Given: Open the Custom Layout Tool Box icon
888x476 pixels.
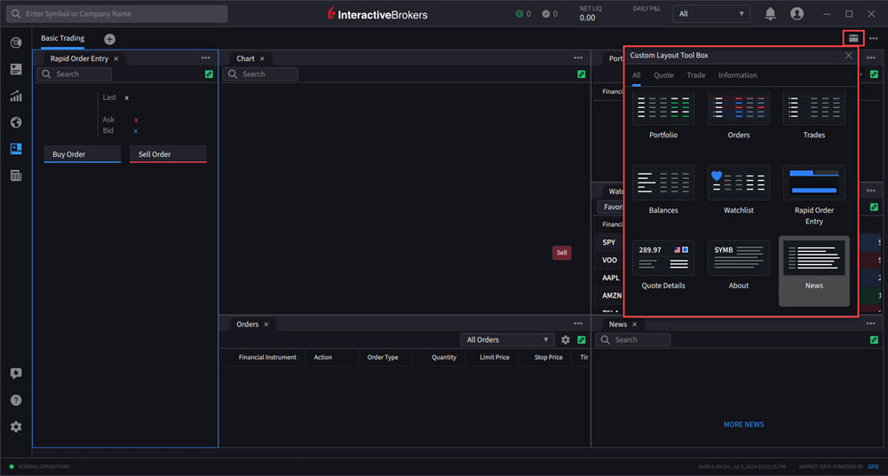Looking at the screenshot, I should pyautogui.click(x=852, y=38).
